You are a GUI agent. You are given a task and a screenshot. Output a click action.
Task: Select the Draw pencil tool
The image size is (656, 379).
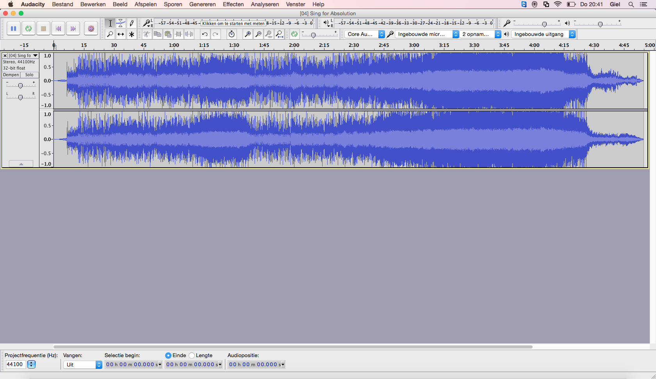point(132,23)
